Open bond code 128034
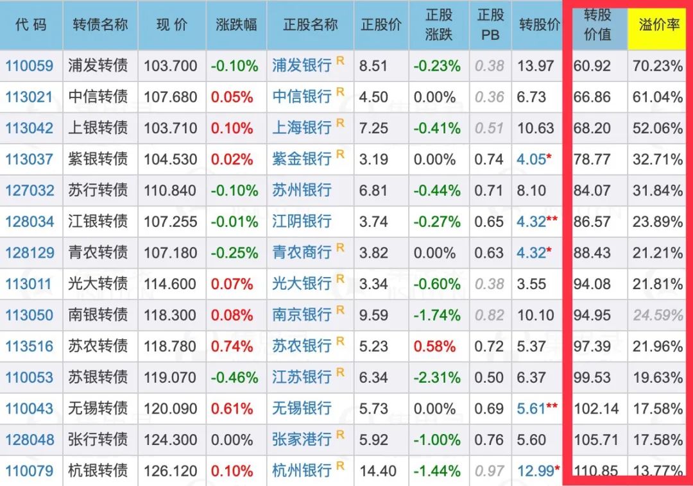The image size is (693, 486). coord(29,222)
